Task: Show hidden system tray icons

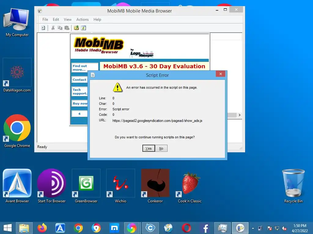Action: pos(253,228)
